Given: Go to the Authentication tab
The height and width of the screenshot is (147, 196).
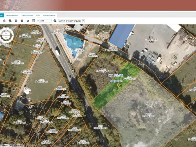Looking at the screenshot, I should click(x=49, y=16).
